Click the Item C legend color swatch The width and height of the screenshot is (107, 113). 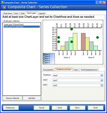click(x=44, y=58)
